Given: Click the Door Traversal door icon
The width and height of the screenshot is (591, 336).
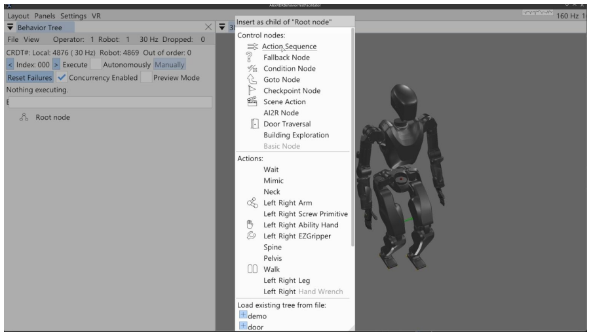Looking at the screenshot, I should click(254, 124).
